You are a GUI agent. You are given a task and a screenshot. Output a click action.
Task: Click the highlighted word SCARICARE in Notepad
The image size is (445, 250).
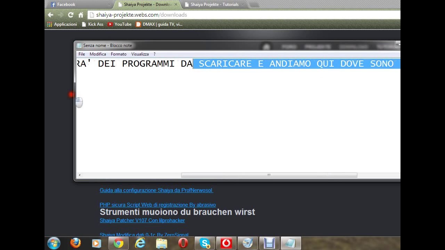pos(225,64)
